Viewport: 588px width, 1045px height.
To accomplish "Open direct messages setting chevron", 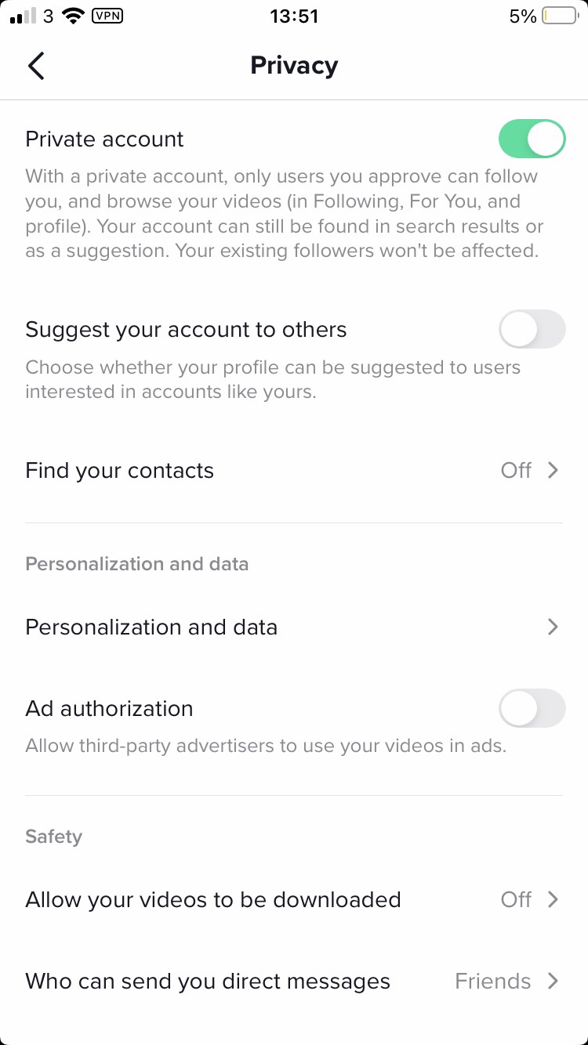I will point(553,981).
